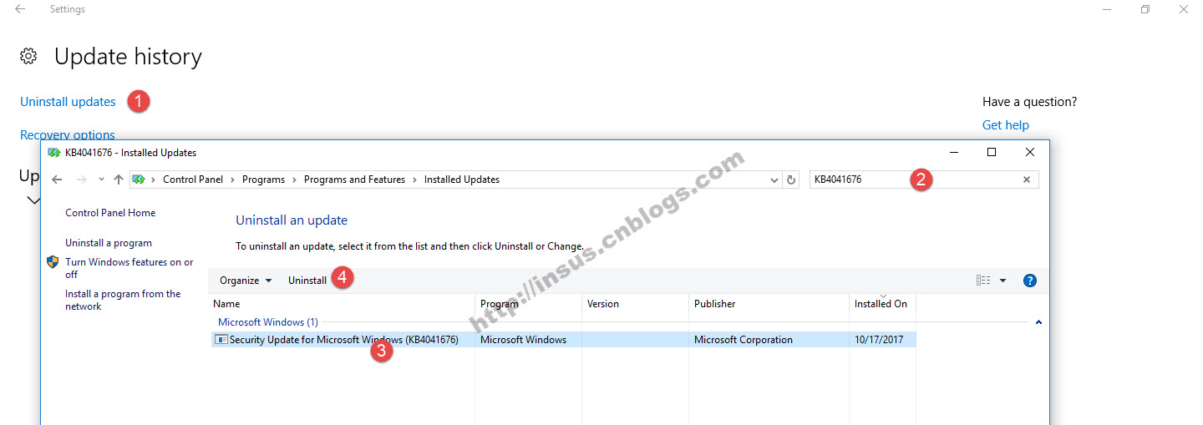
Task: Open the Recovery options link
Action: coord(68,134)
